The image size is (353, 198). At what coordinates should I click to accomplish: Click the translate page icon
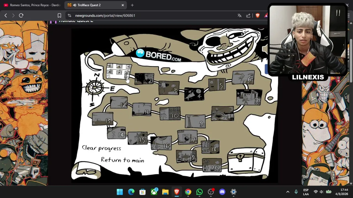click(239, 15)
